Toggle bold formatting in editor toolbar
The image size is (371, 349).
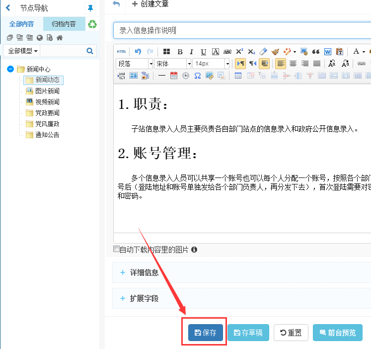pos(180,52)
